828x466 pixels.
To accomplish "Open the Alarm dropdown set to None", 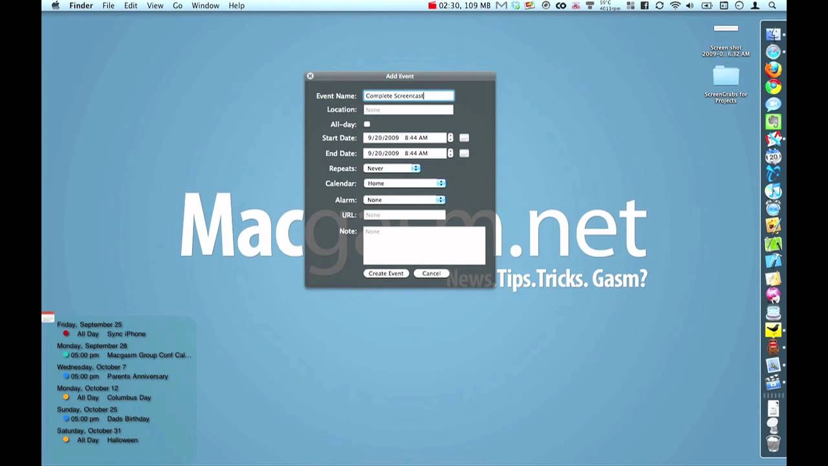I will click(x=404, y=200).
